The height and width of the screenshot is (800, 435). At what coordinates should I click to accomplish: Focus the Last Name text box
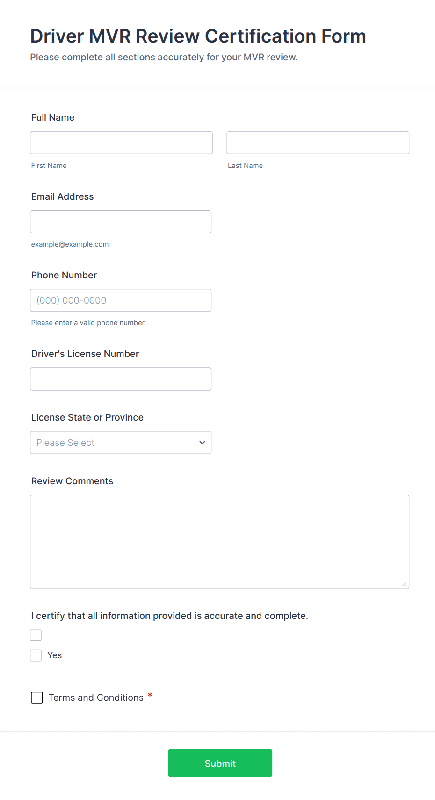pyautogui.click(x=318, y=143)
